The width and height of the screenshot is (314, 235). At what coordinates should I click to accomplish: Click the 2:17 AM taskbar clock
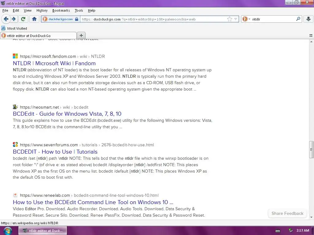coord(303,230)
